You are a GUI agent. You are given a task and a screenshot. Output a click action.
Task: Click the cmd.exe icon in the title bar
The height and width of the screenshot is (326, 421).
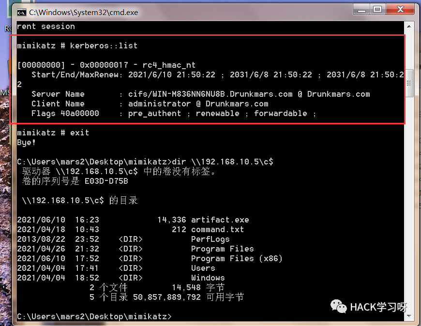pos(21,13)
